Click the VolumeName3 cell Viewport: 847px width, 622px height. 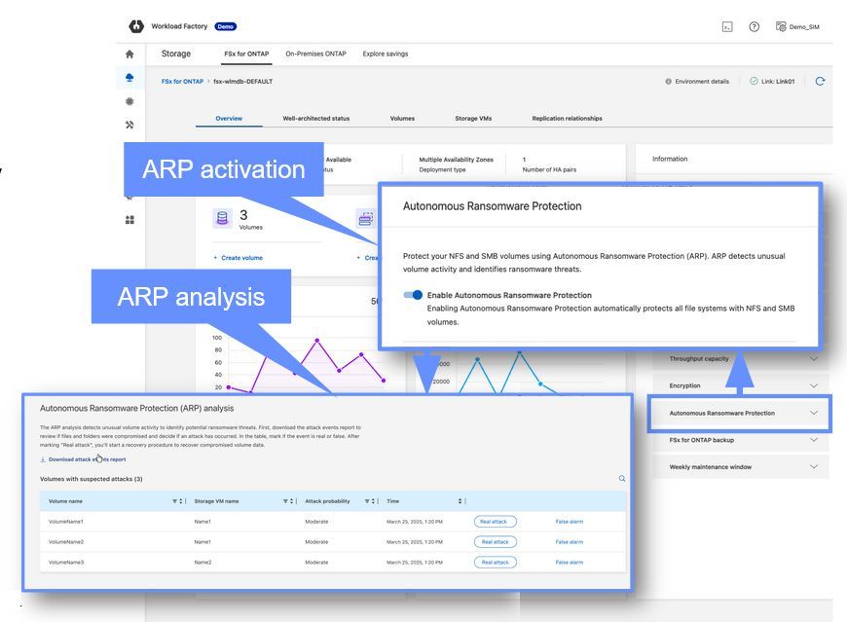[x=66, y=562]
